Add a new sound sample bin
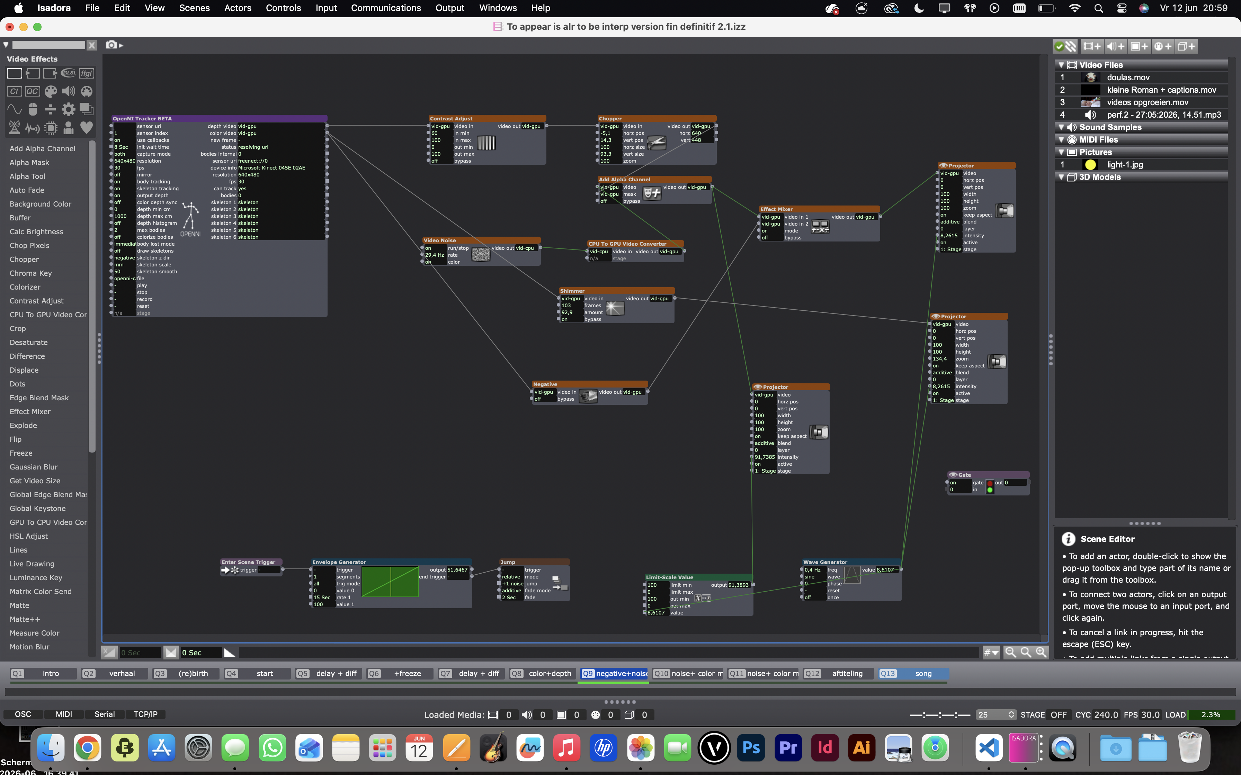Screen dimensions: 1241x775 click(x=1115, y=46)
